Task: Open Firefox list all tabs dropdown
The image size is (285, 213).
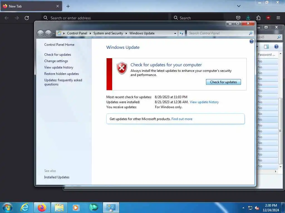Action: click(x=239, y=6)
